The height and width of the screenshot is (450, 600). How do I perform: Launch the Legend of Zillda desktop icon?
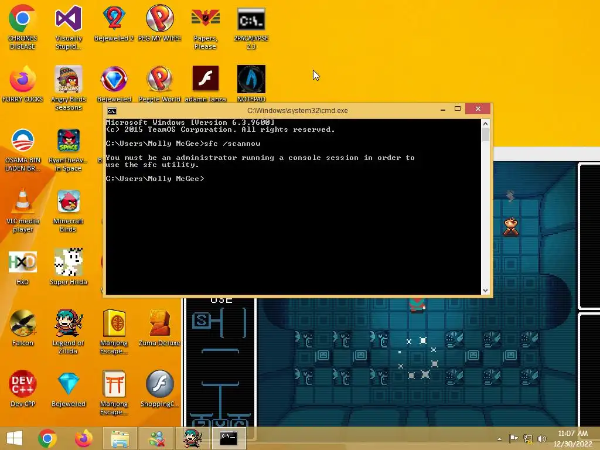tap(69, 332)
